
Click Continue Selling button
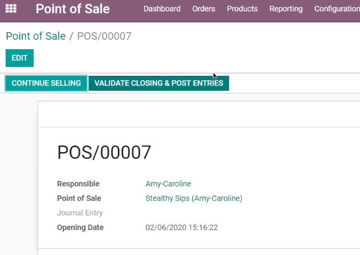(x=46, y=83)
